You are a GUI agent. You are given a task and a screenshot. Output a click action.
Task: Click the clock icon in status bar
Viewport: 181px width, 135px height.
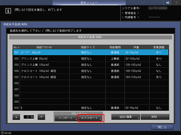(x=2, y=133)
